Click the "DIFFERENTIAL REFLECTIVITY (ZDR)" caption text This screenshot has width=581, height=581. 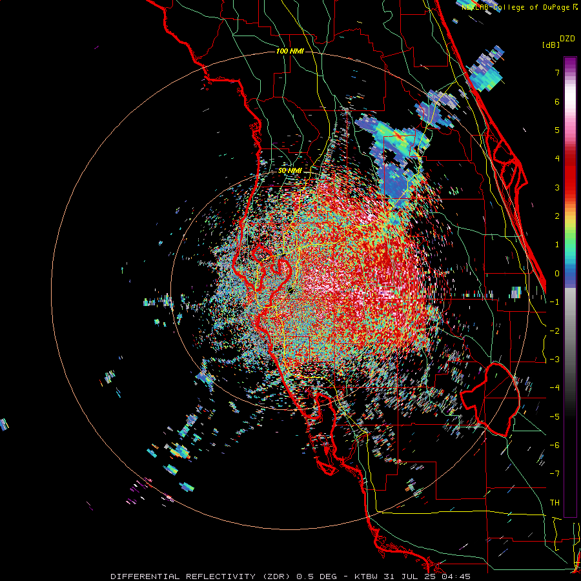[201, 576]
